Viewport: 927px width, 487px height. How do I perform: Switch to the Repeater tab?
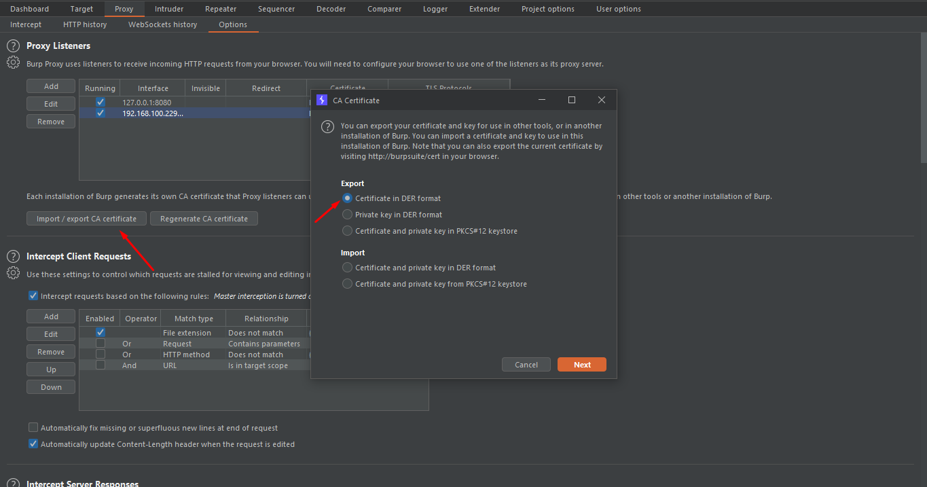tap(221, 9)
